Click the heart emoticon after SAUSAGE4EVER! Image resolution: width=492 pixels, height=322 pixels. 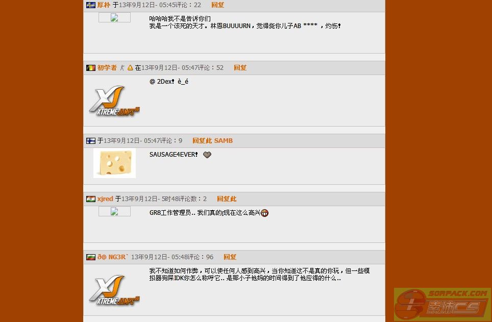click(207, 155)
